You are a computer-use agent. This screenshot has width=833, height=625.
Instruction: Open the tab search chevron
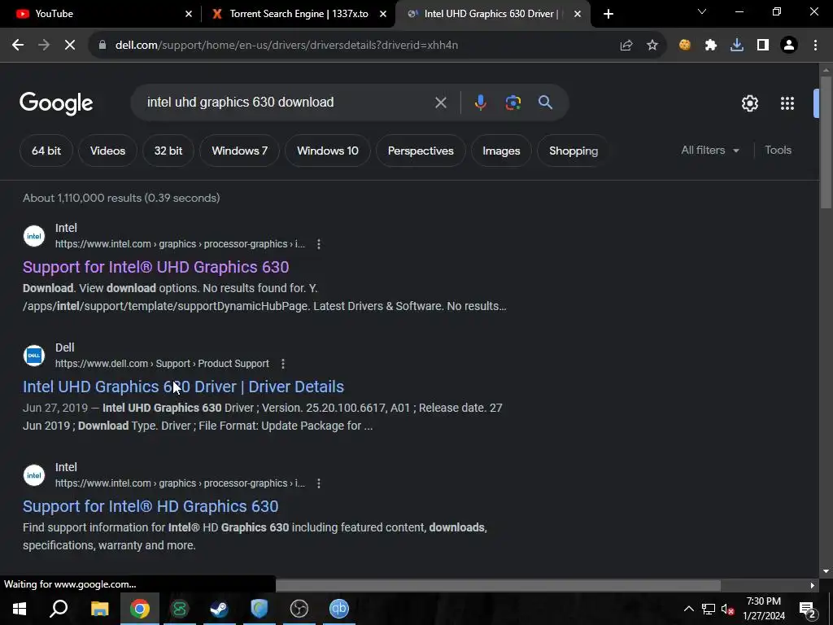click(x=702, y=11)
